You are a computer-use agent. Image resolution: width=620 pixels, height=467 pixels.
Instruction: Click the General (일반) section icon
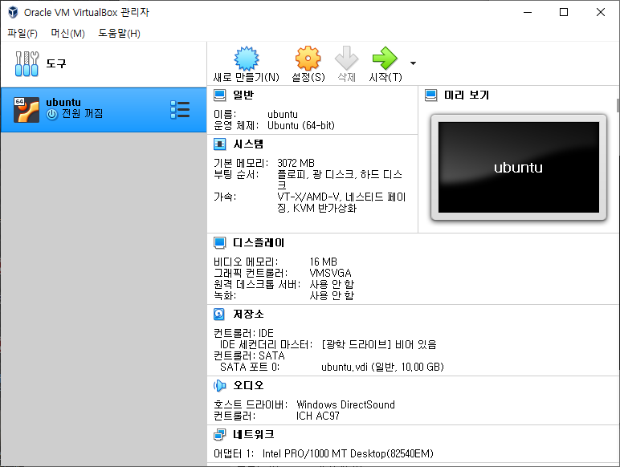click(220, 95)
